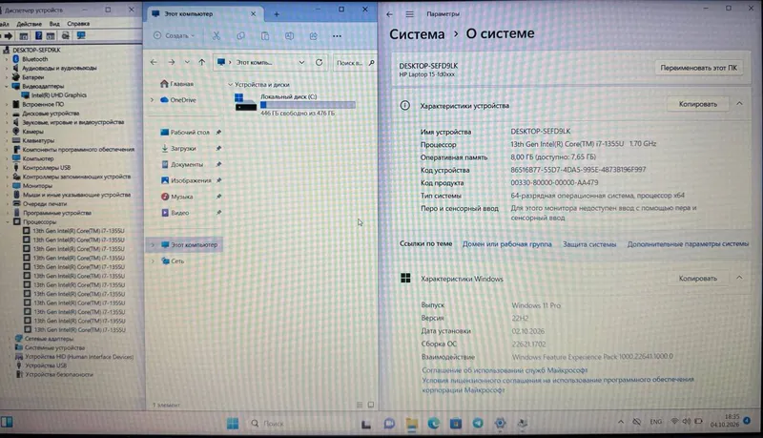The height and width of the screenshot is (438, 763).
Task: Click the ENG language indicator
Action: click(655, 422)
